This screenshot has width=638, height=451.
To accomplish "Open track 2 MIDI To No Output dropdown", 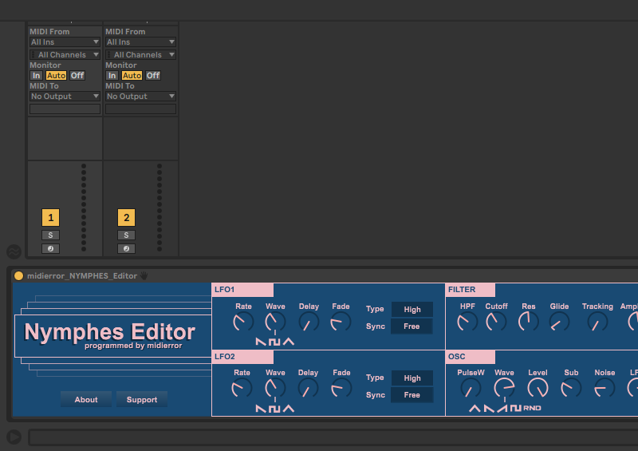I will [x=141, y=96].
